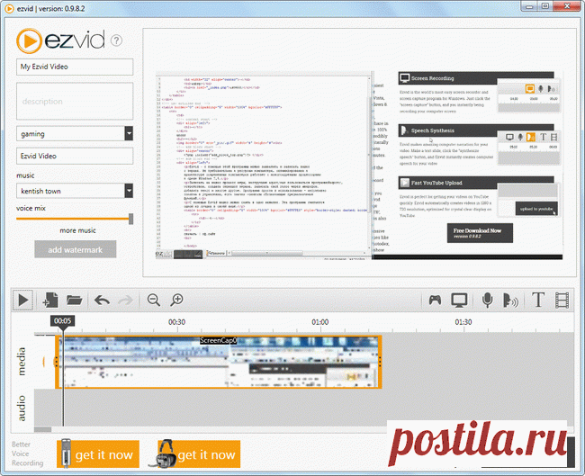Open the kentish town music dropdown
The width and height of the screenshot is (585, 476).
tap(129, 191)
